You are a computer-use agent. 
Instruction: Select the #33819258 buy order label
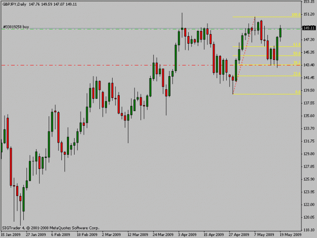pos(16,27)
